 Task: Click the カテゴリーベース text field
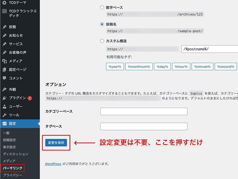click(144, 111)
